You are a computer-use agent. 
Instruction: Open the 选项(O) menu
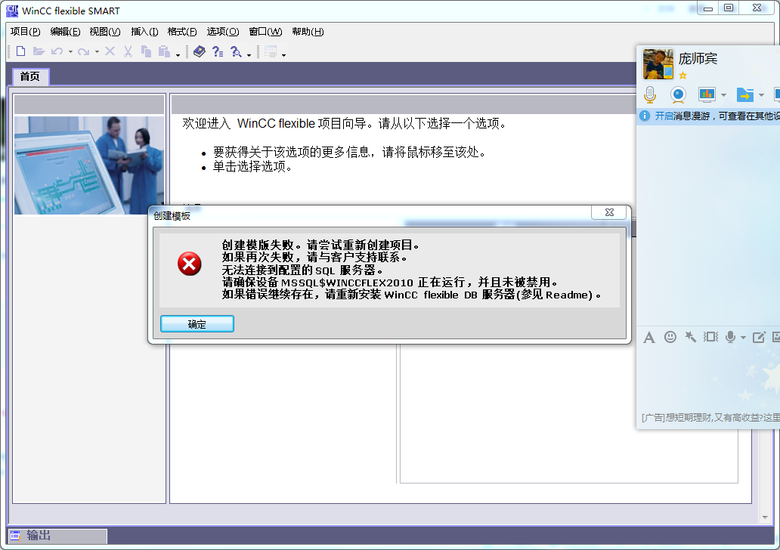(223, 32)
